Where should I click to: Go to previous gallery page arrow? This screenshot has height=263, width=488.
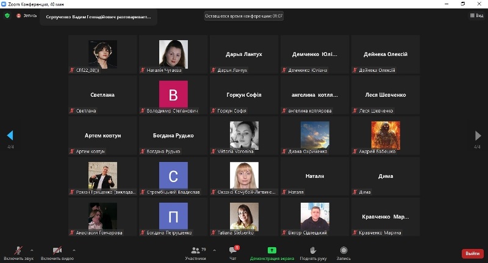[x=10, y=135]
